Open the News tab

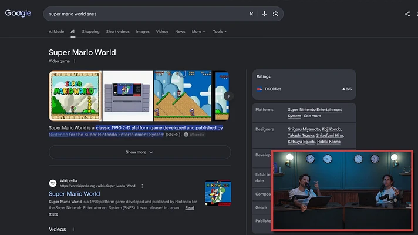point(180,32)
